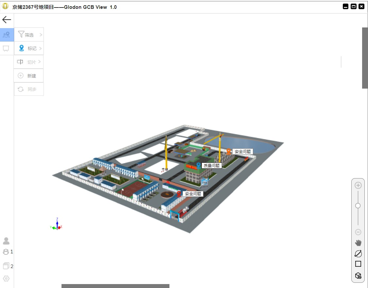Click the zoom slider handle
Screen dimensions: 368x288
coord(358,206)
